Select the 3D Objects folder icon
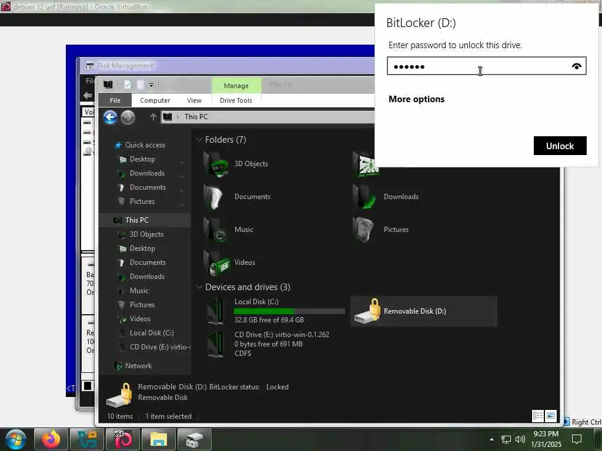 [216, 164]
